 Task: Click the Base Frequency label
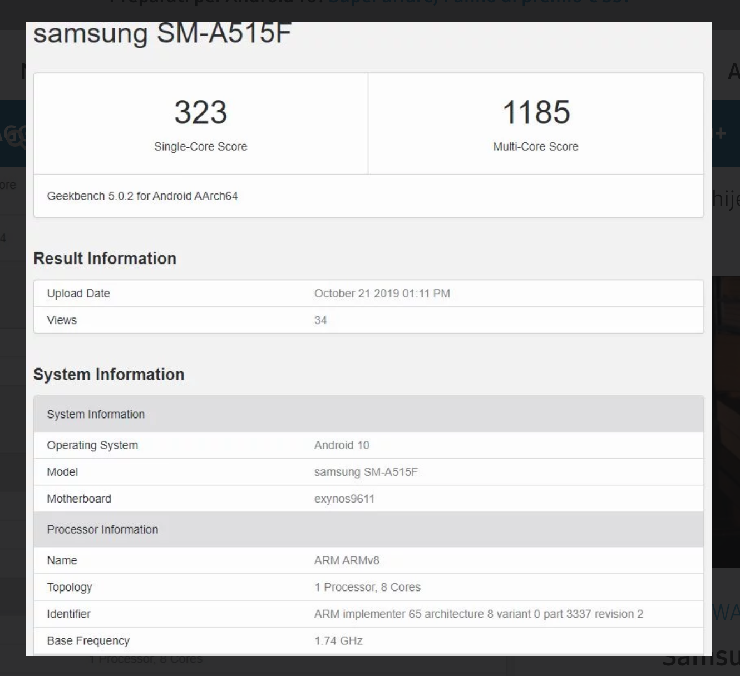pos(88,640)
